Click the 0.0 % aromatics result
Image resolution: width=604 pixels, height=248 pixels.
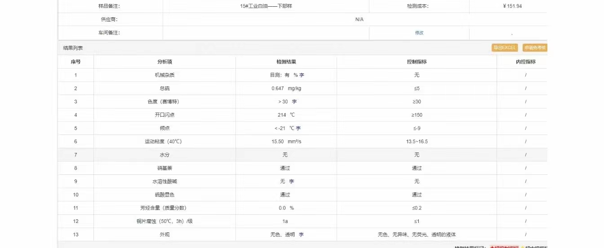(286, 208)
